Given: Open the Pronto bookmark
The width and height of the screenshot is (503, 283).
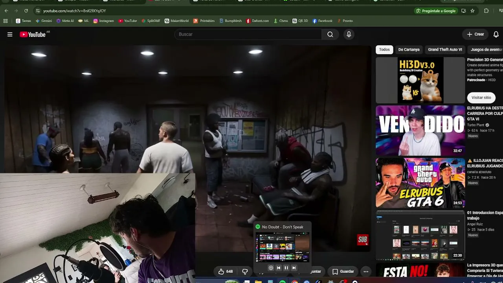Looking at the screenshot, I should [345, 21].
